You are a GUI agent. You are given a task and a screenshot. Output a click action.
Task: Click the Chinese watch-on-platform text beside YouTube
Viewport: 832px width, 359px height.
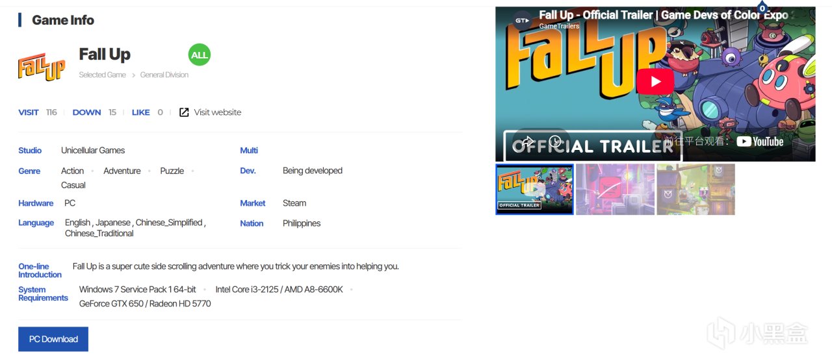[697, 142]
